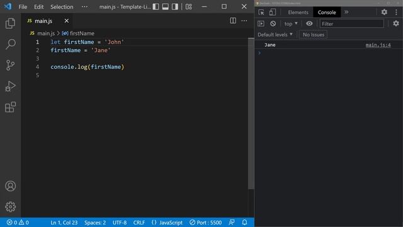Viewport: 403px width, 227px height.
Task: Click the VS Code logo icon
Action: point(8,6)
